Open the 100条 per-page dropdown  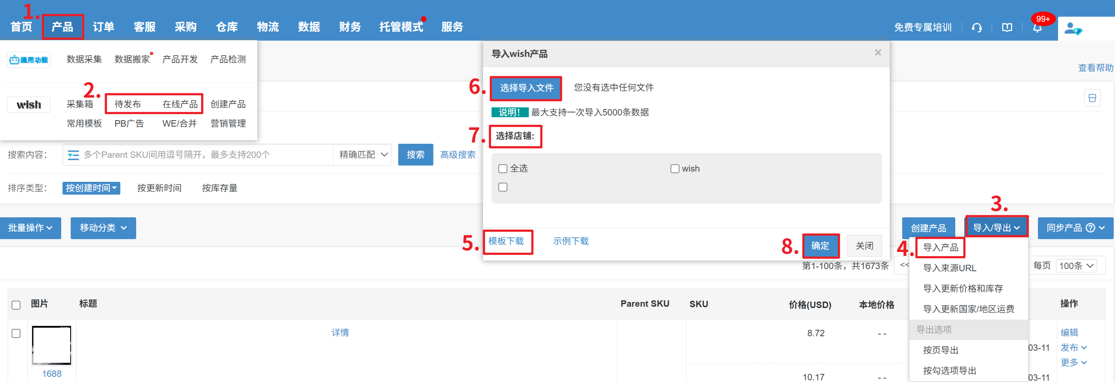(x=1076, y=266)
